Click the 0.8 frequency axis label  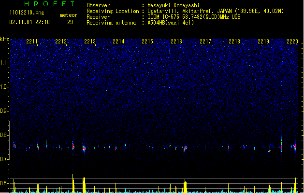click(x=4, y=135)
